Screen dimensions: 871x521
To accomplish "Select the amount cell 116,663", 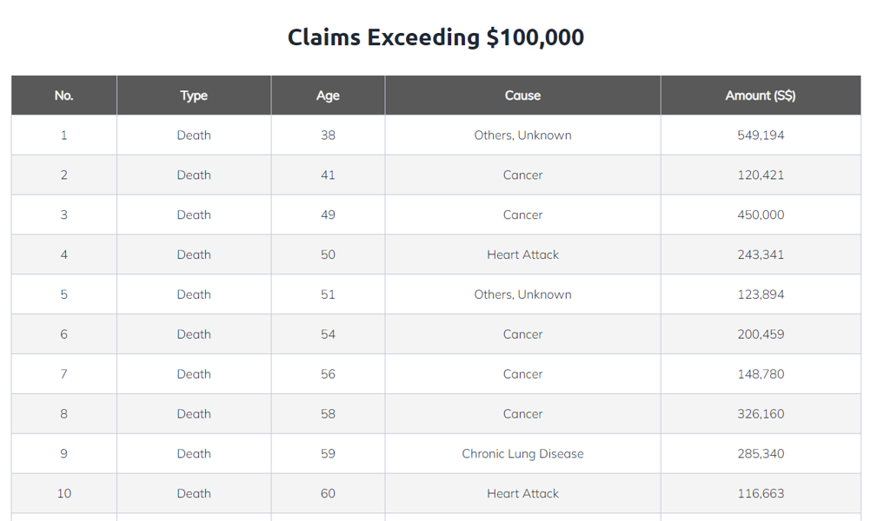I will tap(761, 494).
